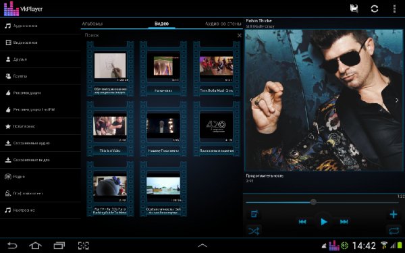
Task: Tap the Android back button
Action: click(x=12, y=246)
